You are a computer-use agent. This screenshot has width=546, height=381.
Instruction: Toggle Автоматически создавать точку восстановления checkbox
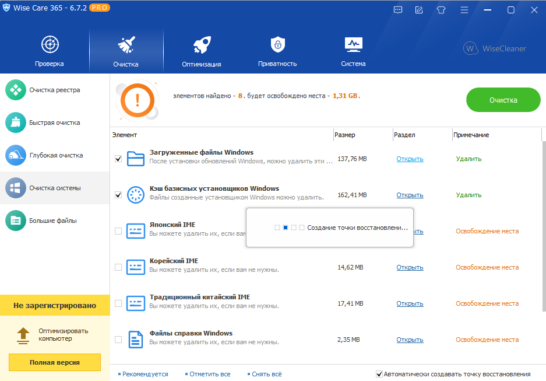[x=379, y=374]
